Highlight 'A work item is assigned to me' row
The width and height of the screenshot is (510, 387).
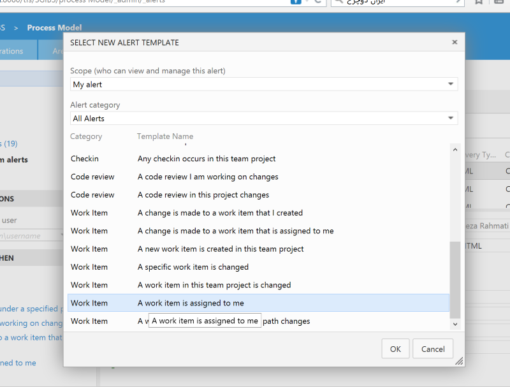(x=191, y=303)
